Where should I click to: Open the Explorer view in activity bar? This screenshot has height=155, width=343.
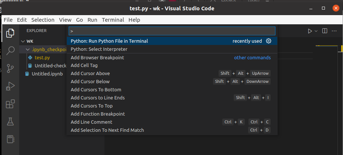click(x=11, y=33)
